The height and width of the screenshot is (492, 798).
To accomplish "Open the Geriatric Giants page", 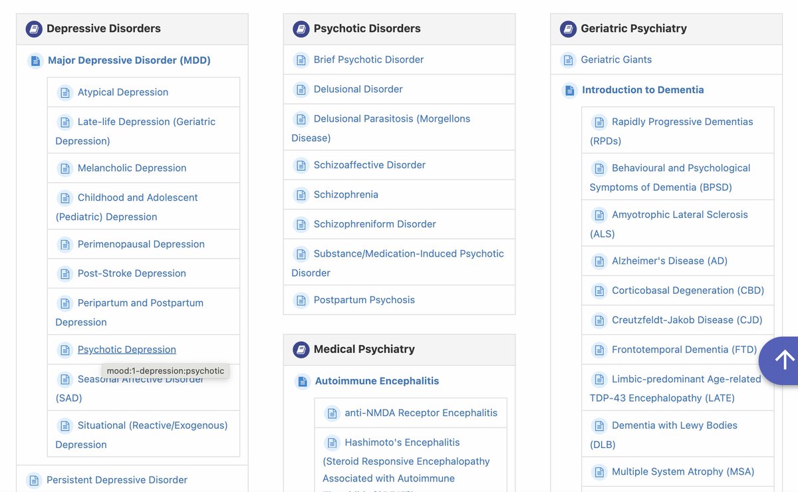I will coord(616,60).
